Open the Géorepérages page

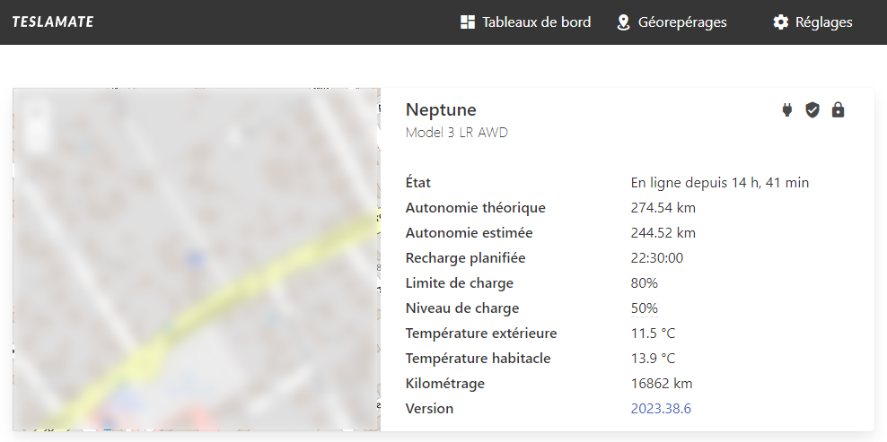[x=672, y=22]
